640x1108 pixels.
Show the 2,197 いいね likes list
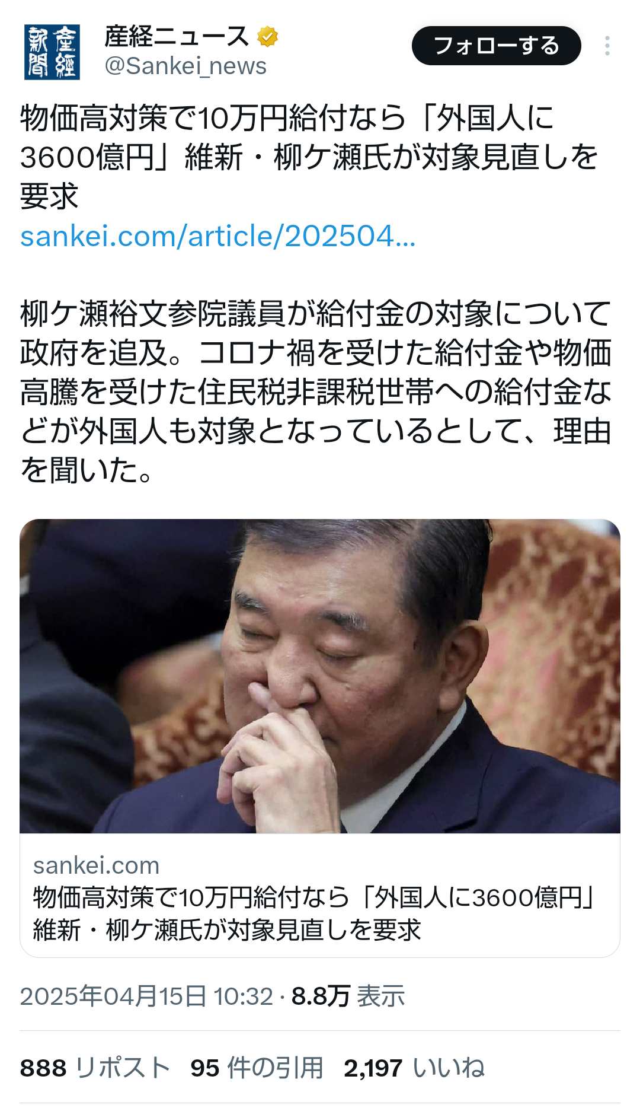click(x=414, y=1068)
